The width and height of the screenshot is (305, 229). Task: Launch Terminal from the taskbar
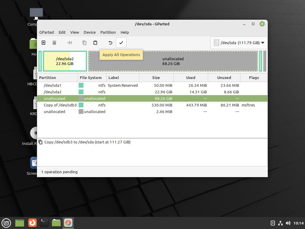44,222
